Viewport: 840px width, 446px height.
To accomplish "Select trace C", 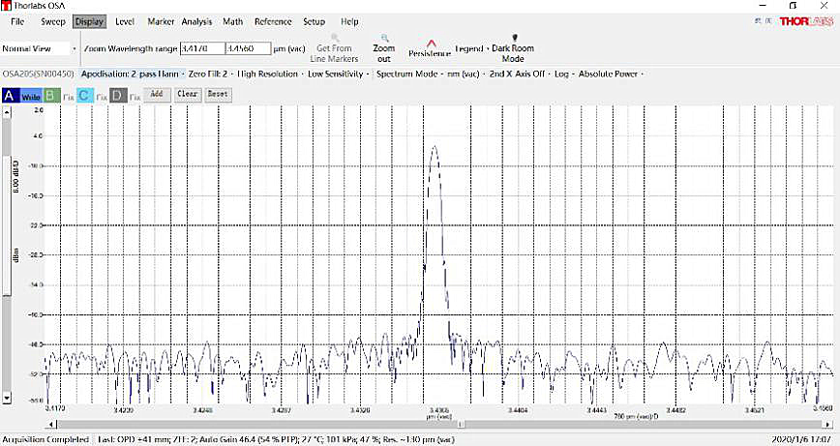I will (84, 95).
